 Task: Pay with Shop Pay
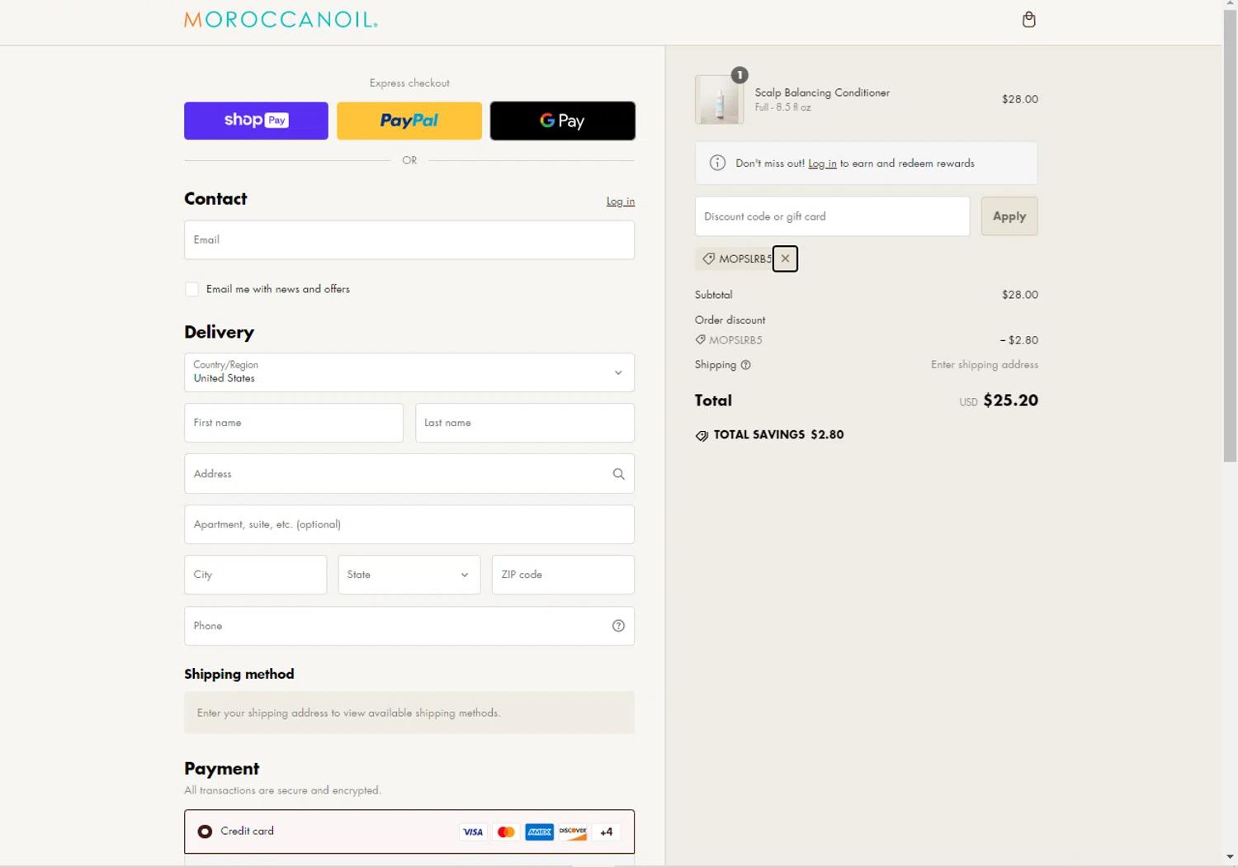click(256, 121)
